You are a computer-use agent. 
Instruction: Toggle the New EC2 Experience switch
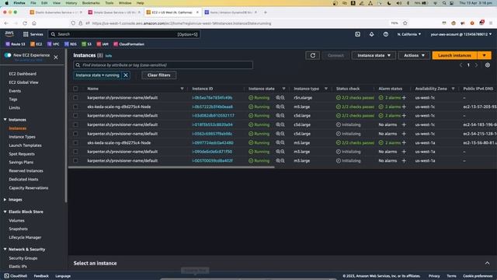8,55
